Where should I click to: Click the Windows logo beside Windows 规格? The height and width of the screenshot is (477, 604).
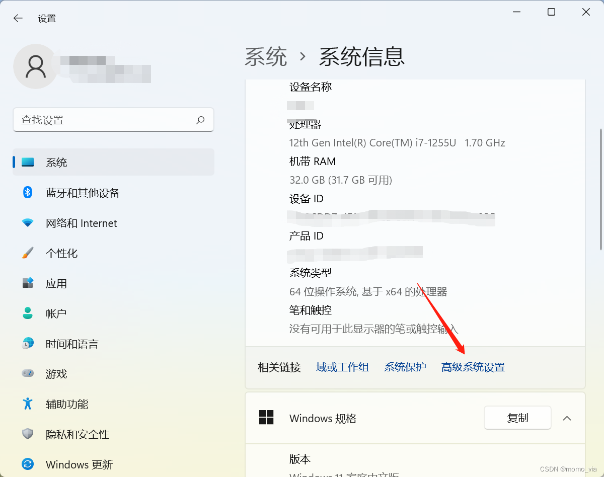266,417
